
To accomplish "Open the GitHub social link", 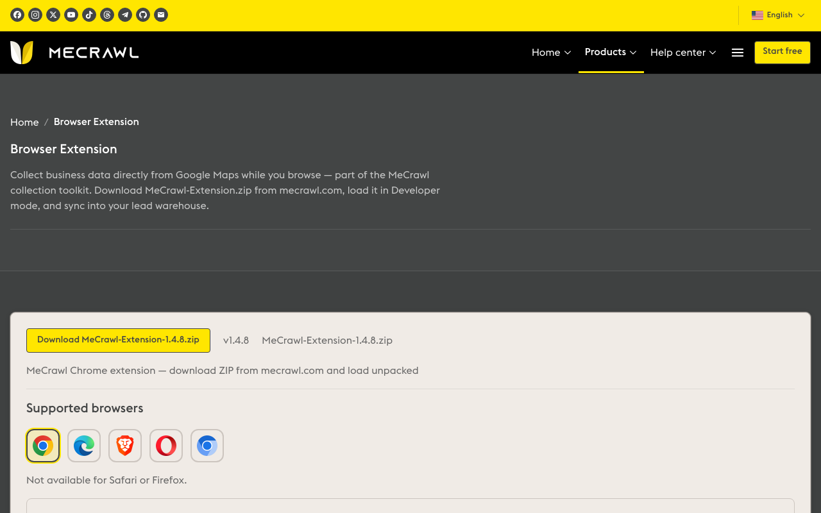I will click(143, 15).
